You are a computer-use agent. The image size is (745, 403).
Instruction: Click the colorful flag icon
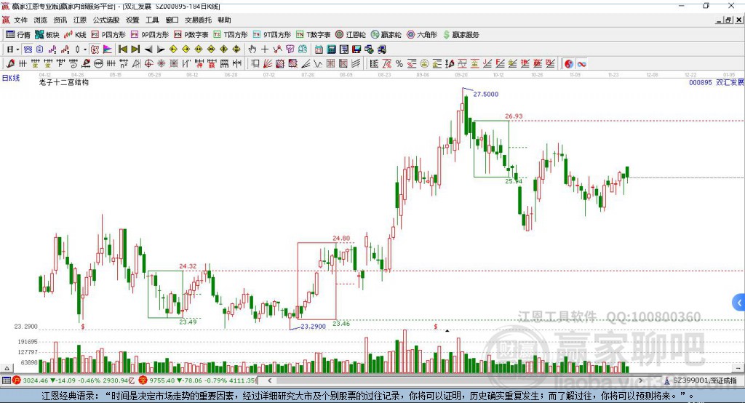click(108, 49)
